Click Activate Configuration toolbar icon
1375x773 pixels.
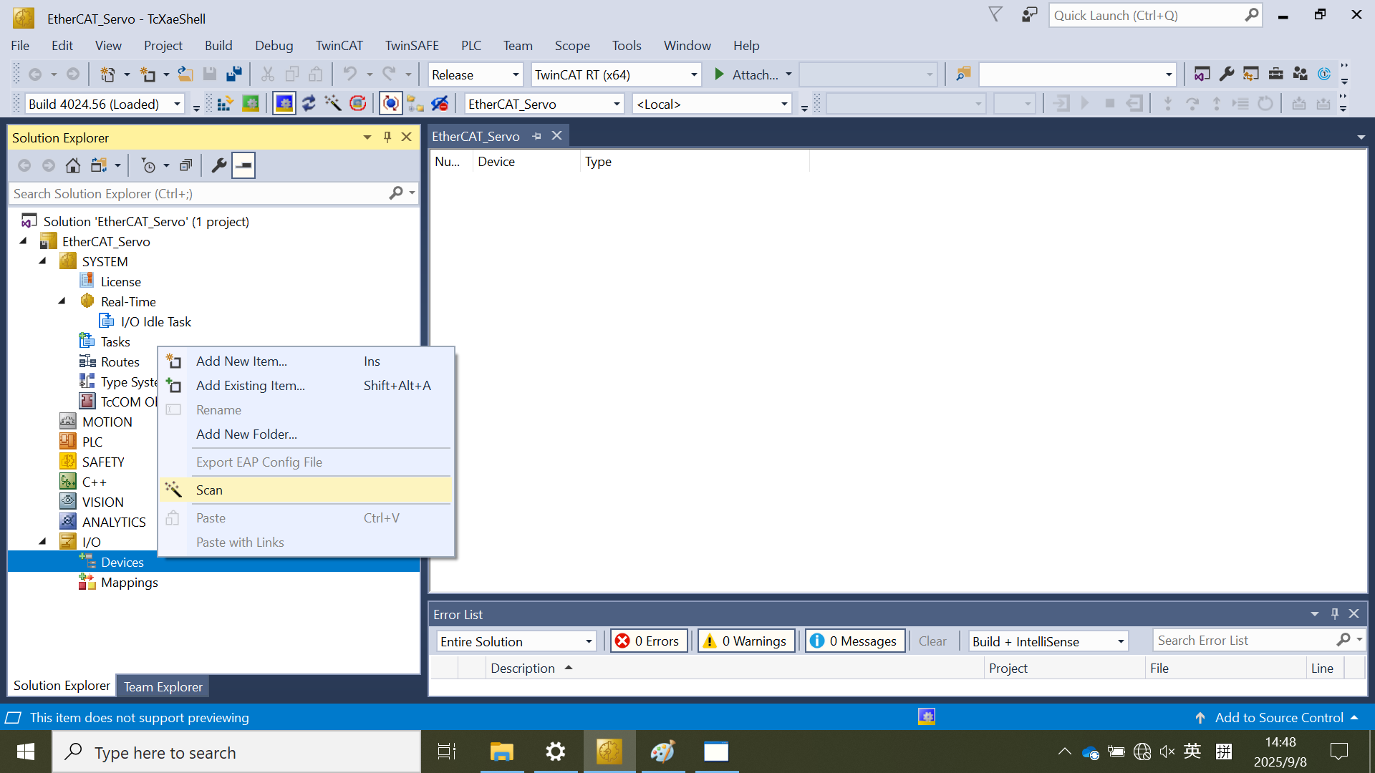click(x=224, y=104)
